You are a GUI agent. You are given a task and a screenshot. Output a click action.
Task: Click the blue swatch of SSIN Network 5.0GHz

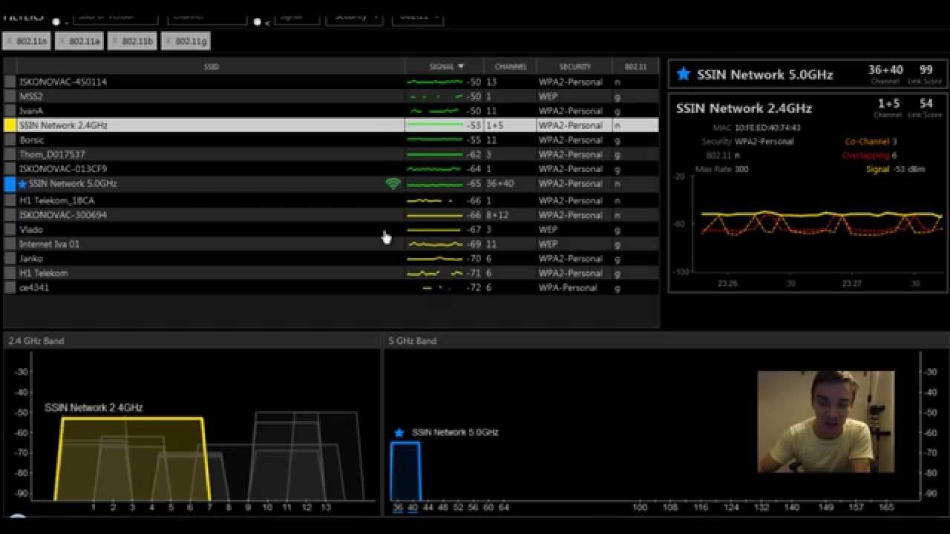(10, 184)
